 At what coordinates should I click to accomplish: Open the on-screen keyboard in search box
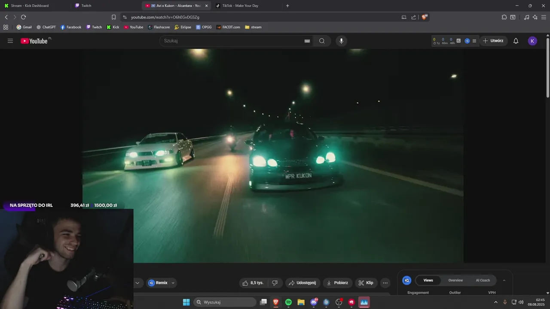tap(307, 41)
